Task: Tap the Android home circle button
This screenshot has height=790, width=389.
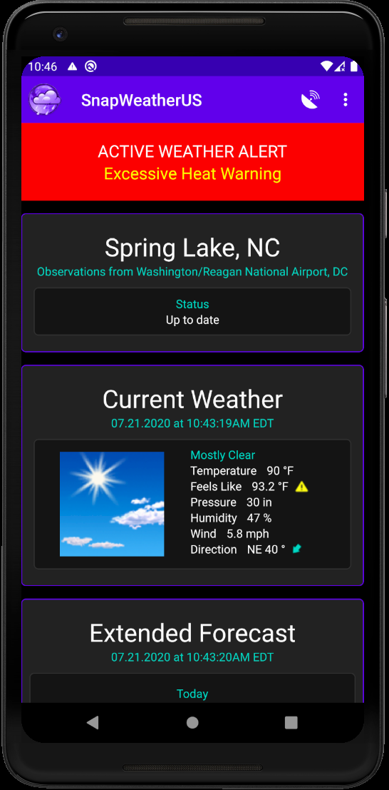Action: click(x=192, y=722)
